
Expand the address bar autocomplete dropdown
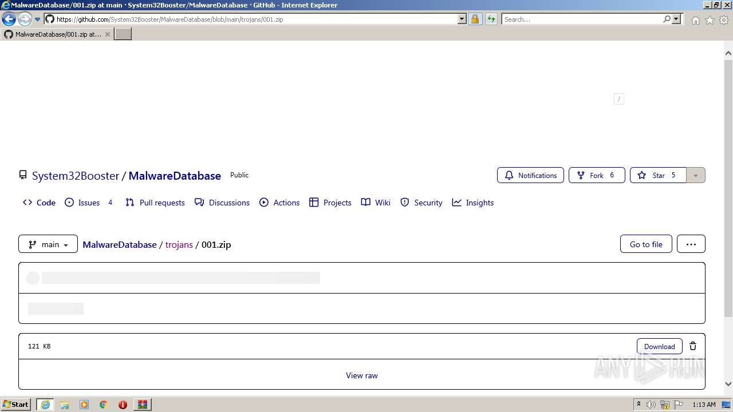(462, 19)
